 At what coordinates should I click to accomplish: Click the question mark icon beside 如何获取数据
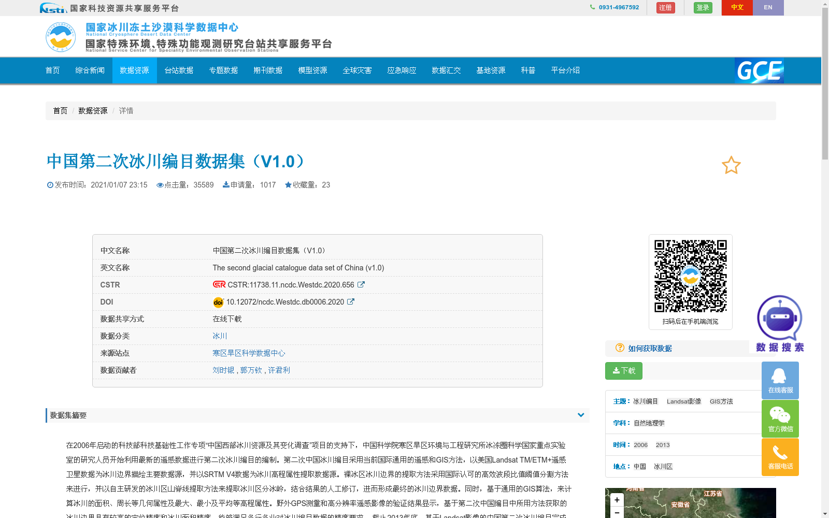click(x=620, y=348)
